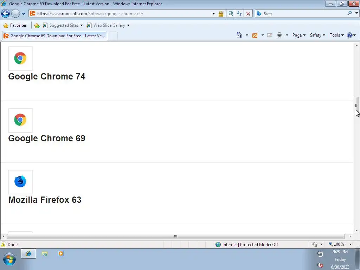The image size is (360, 270).
Task: Click the Chrome logo above Google Chrome 69
Action: [20, 120]
